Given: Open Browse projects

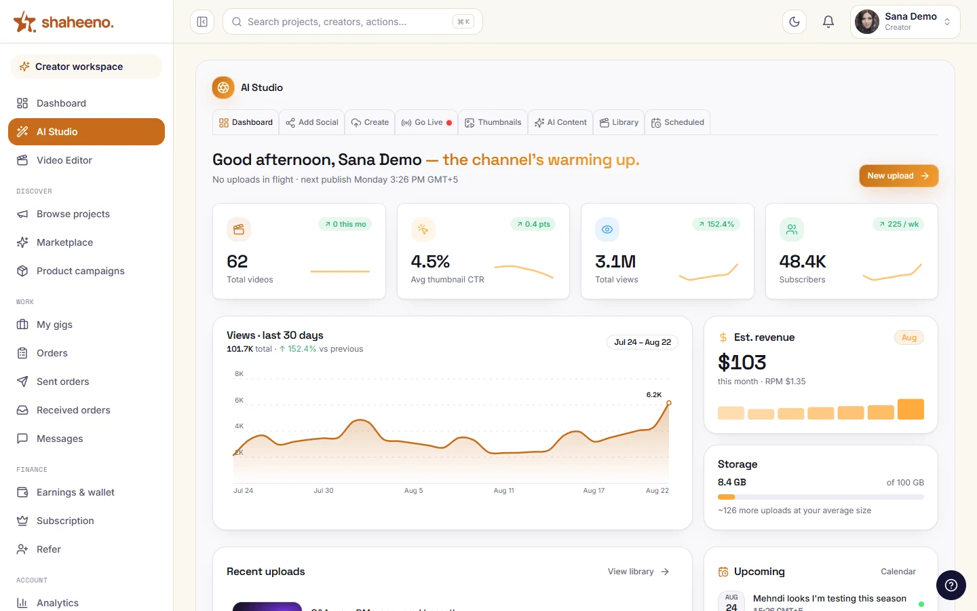Looking at the screenshot, I should 86,214.
